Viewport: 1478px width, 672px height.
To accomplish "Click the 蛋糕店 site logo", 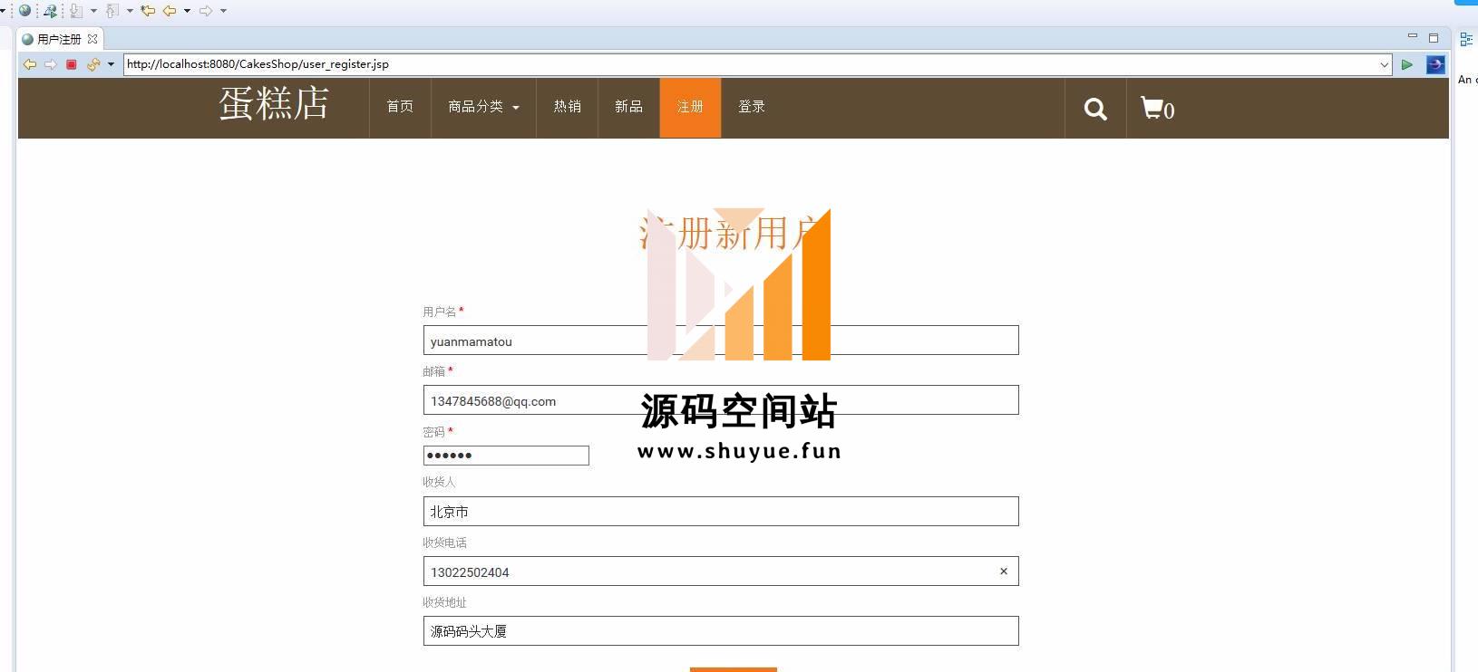I will tap(273, 104).
